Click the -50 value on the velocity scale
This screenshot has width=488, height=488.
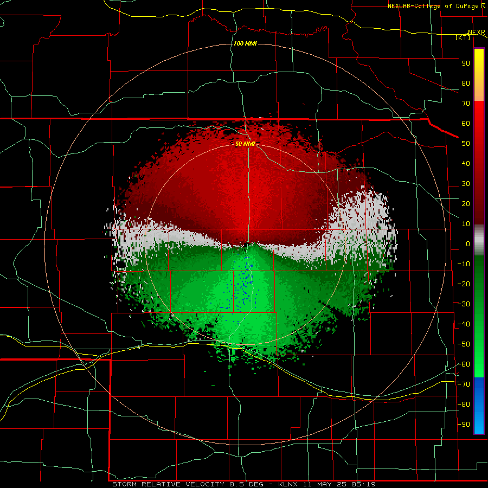(x=464, y=344)
